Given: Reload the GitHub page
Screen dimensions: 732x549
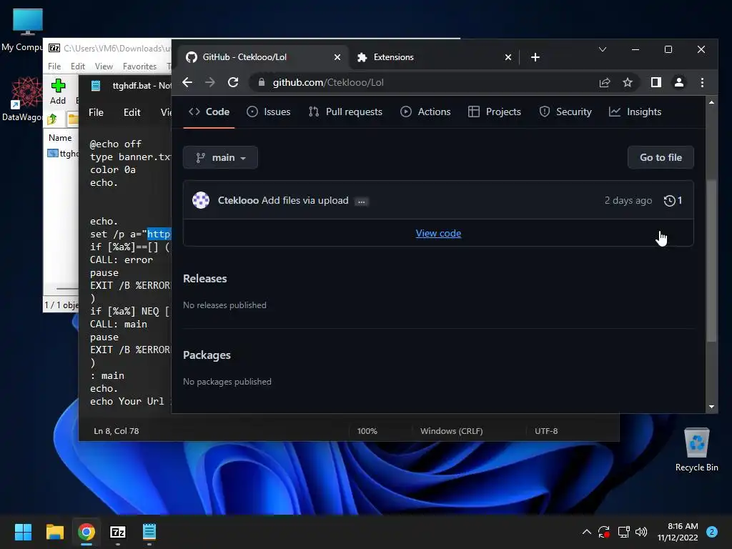Looking at the screenshot, I should (233, 83).
